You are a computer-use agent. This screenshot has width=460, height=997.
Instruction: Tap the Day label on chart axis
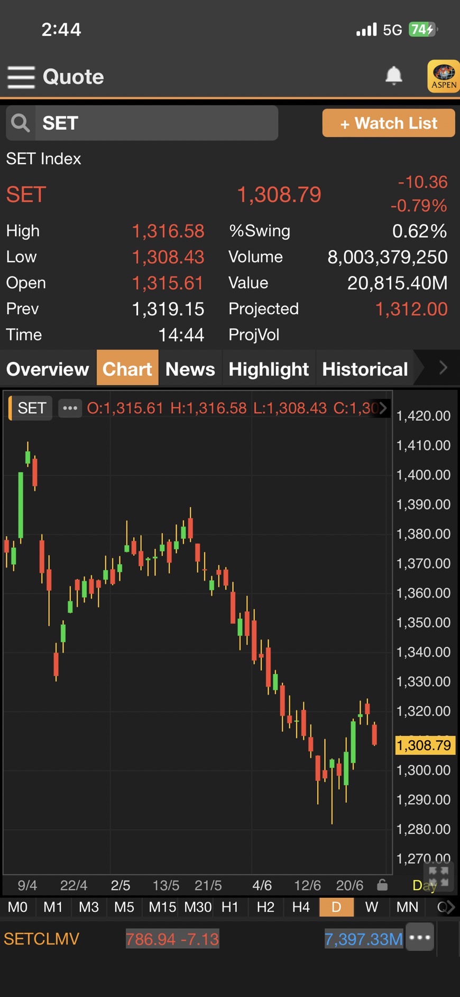tap(424, 885)
